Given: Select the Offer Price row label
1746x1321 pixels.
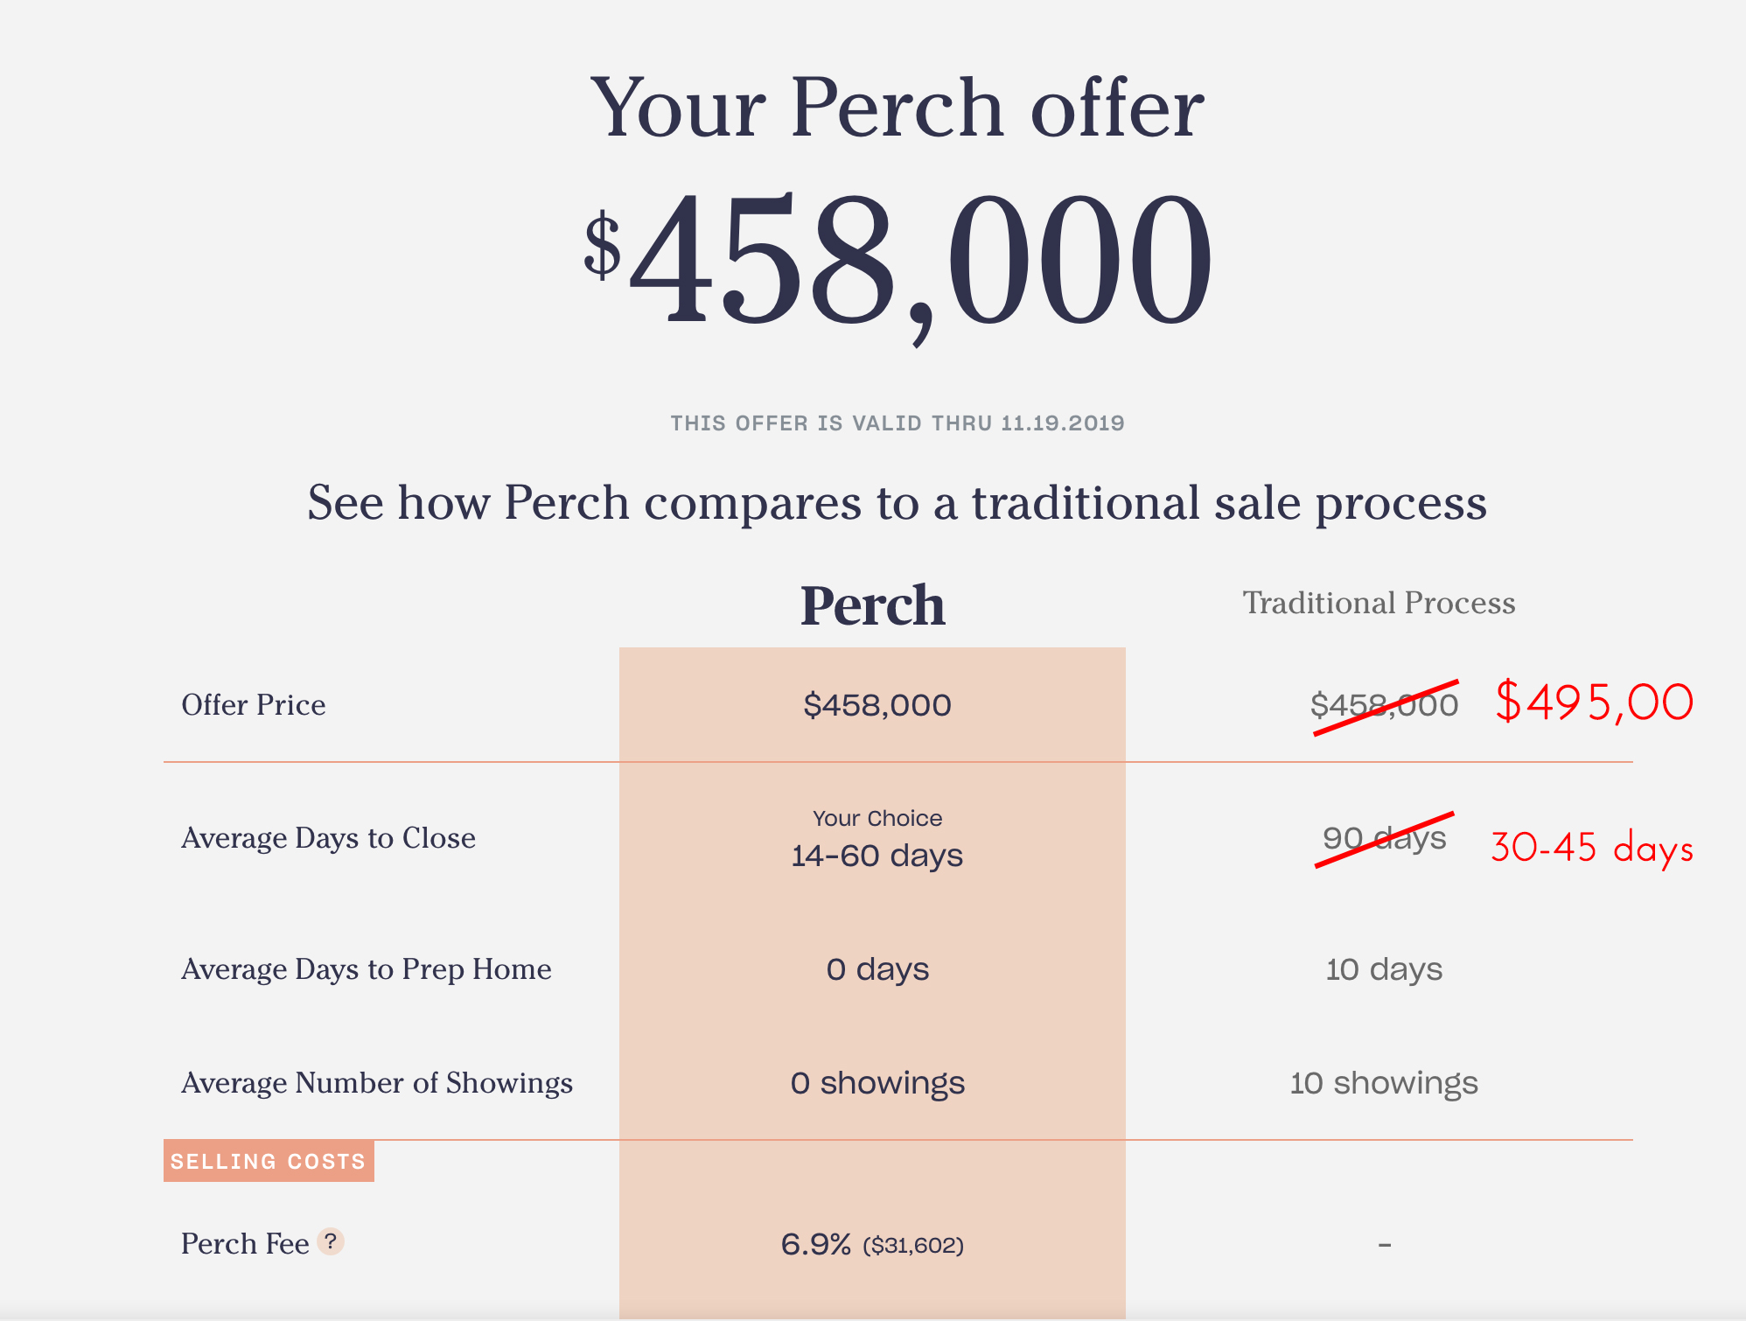Looking at the screenshot, I should 254,705.
